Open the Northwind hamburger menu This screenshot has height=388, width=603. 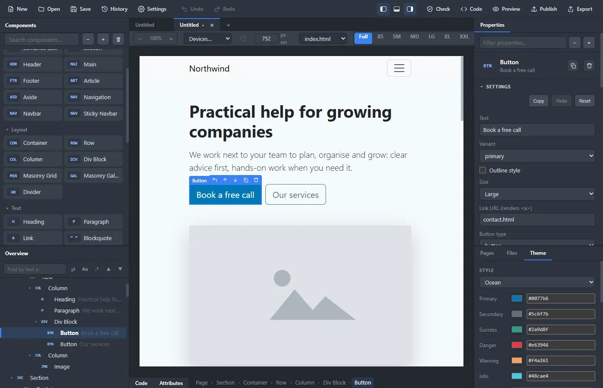399,68
